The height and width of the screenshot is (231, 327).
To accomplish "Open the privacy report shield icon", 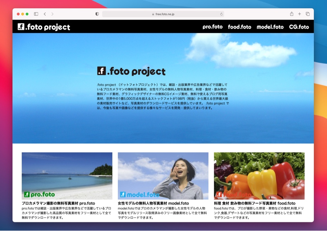I will pyautogui.click(x=97, y=14).
